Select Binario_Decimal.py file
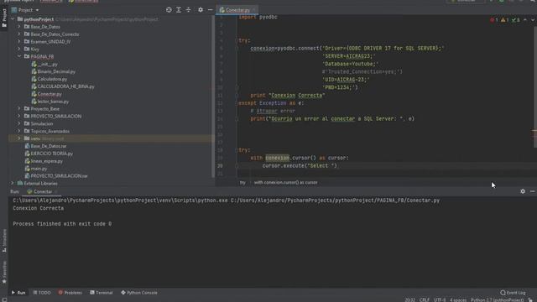This screenshot has height=302, width=537. (x=54, y=71)
